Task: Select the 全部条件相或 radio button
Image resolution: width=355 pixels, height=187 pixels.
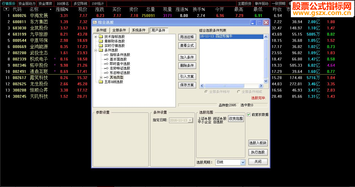Action: point(239,92)
